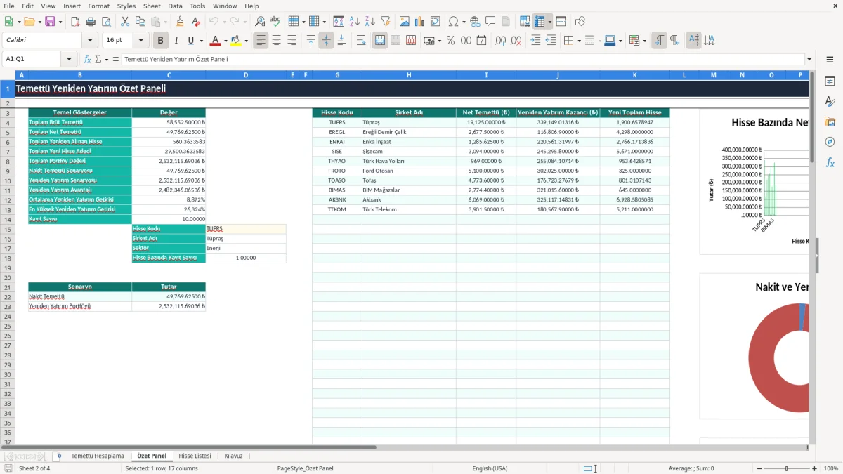Click Format as Percent icon
The image size is (843, 474).
(x=450, y=41)
